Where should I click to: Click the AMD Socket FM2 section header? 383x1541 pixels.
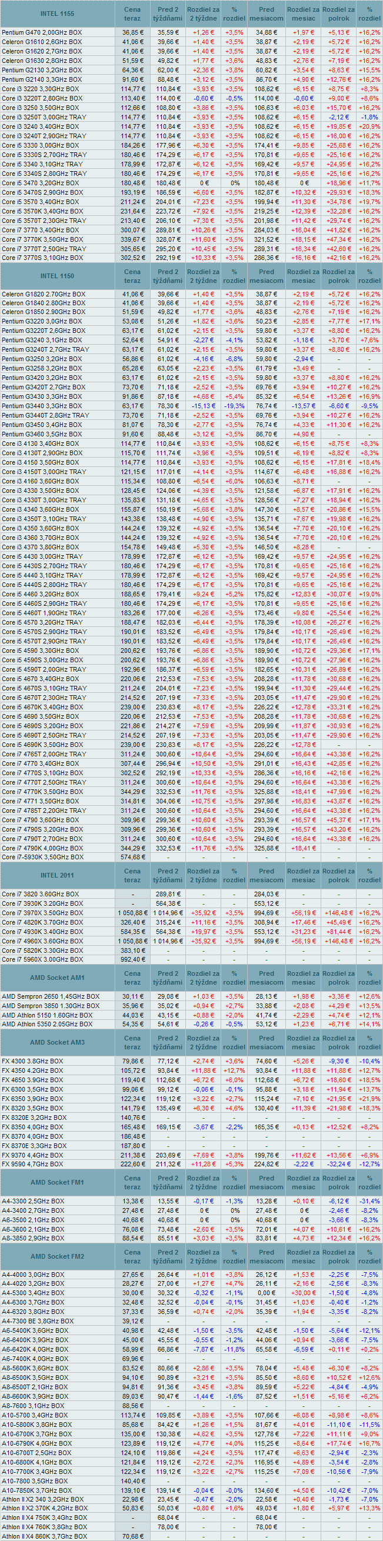[x=58, y=1256]
